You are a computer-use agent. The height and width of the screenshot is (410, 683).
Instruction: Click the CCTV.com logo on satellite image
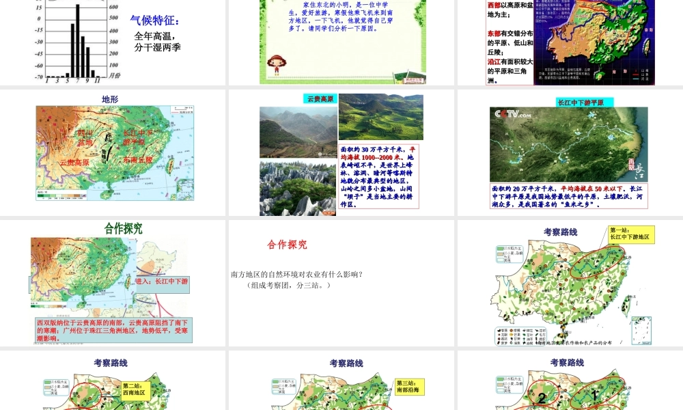pyautogui.click(x=513, y=114)
